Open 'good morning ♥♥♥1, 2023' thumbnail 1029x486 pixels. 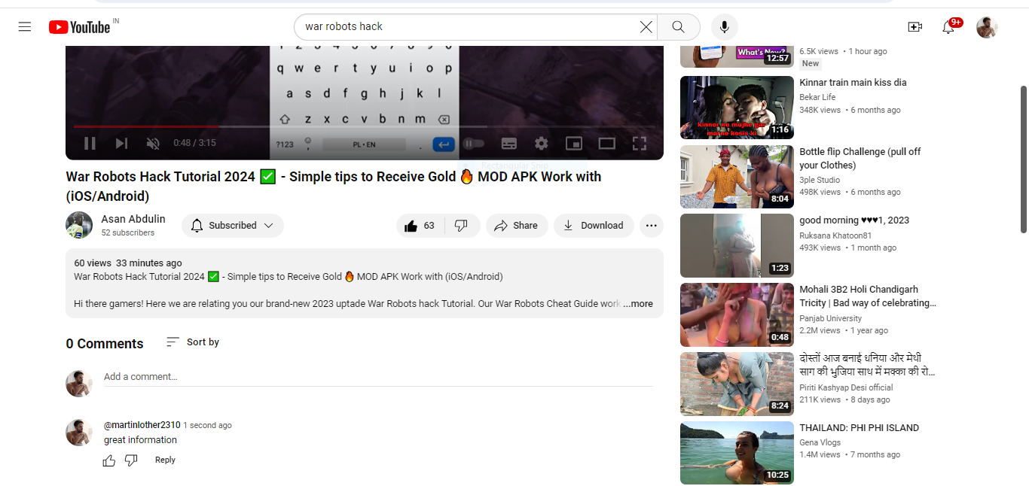737,246
